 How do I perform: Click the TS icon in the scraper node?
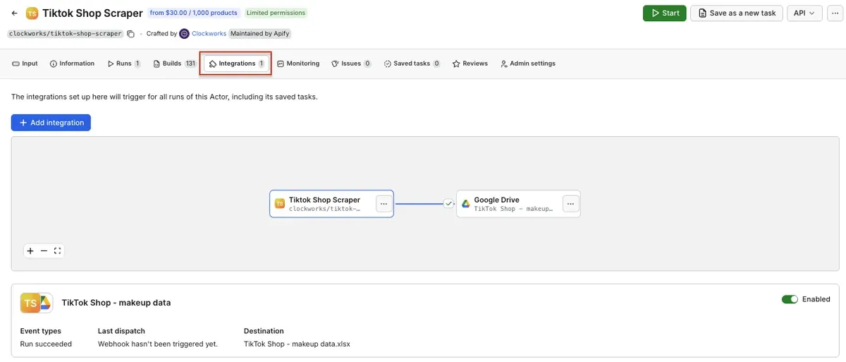click(279, 203)
